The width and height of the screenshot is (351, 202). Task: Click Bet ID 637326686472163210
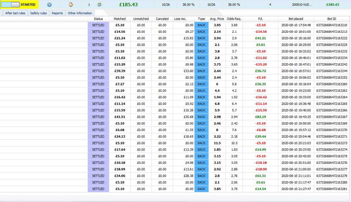332,25
